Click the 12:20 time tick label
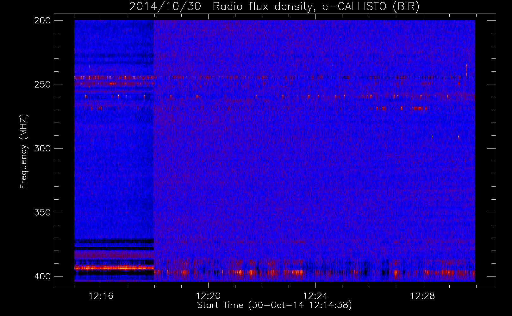This screenshot has height=316, width=512. [x=208, y=296]
